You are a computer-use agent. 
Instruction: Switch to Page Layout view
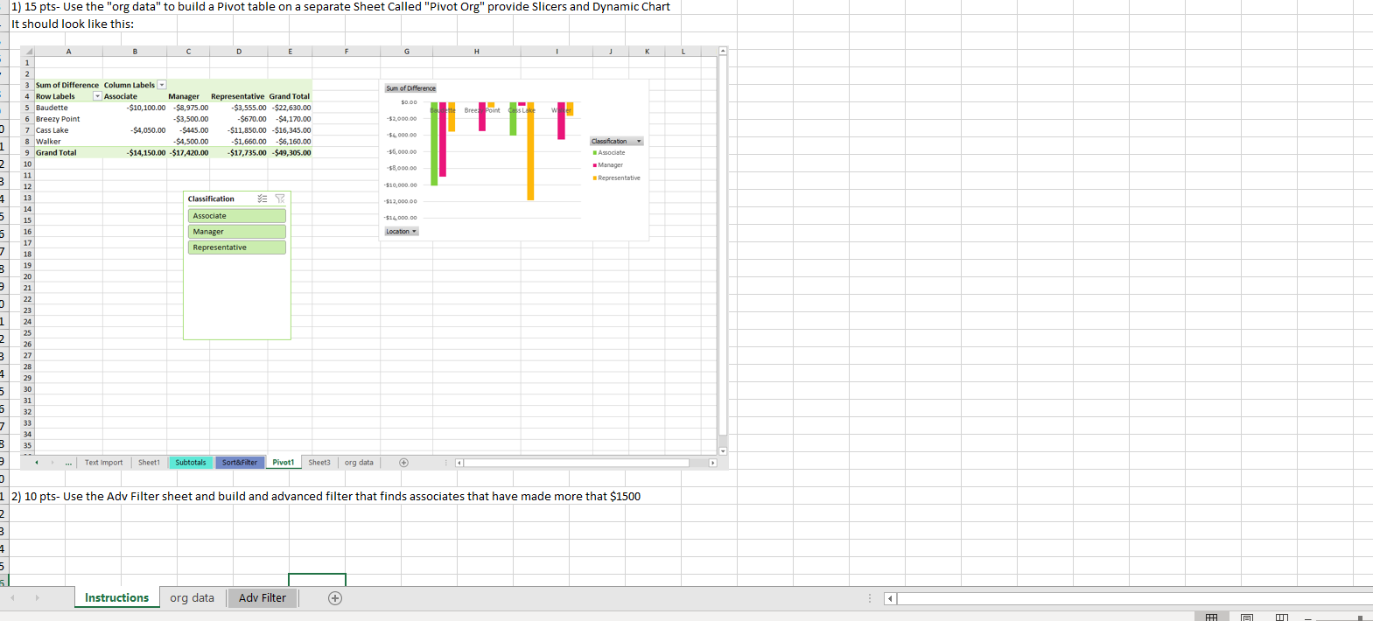point(1247,618)
